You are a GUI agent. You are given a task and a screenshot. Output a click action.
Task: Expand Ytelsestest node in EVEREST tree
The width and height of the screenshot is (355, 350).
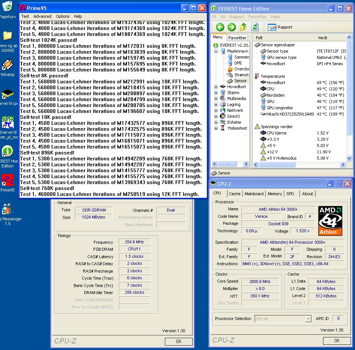(x=216, y=128)
